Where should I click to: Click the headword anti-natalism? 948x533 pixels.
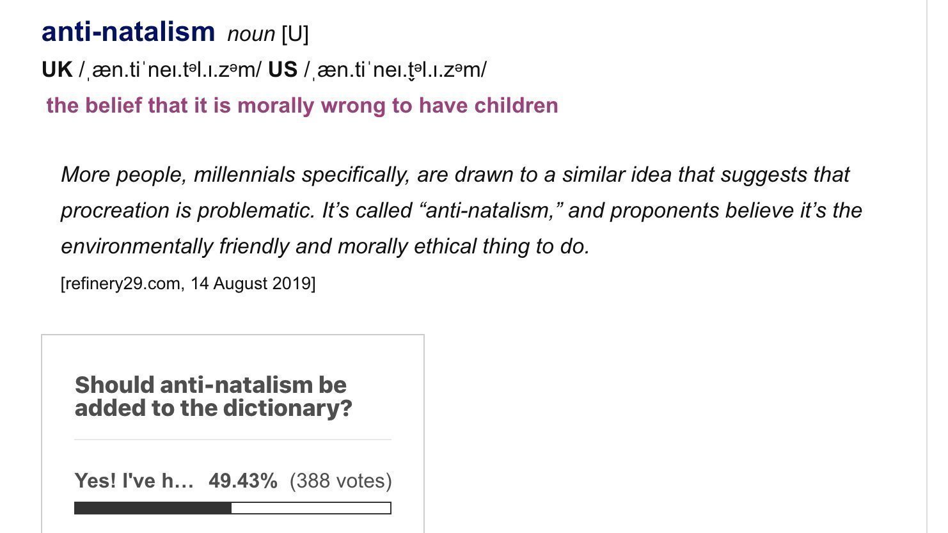coord(127,30)
